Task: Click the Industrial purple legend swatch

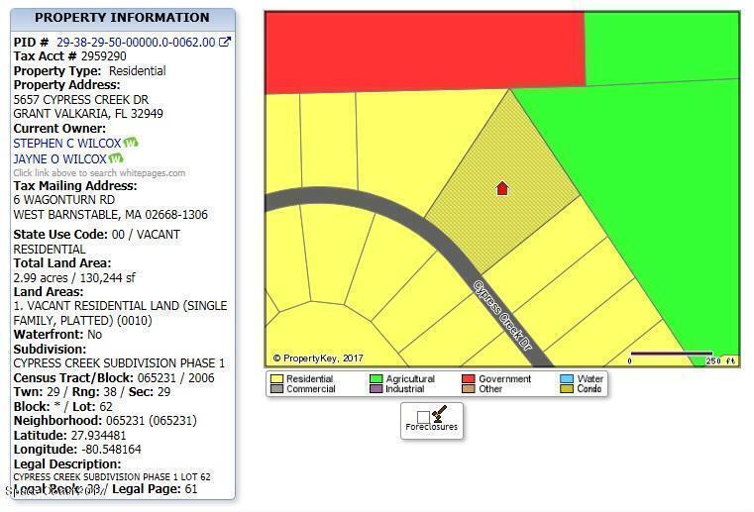Action: (x=376, y=389)
